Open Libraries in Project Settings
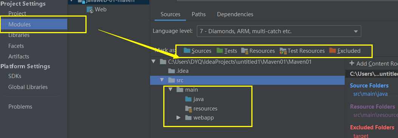The height and width of the screenshot is (138, 398). [19, 35]
